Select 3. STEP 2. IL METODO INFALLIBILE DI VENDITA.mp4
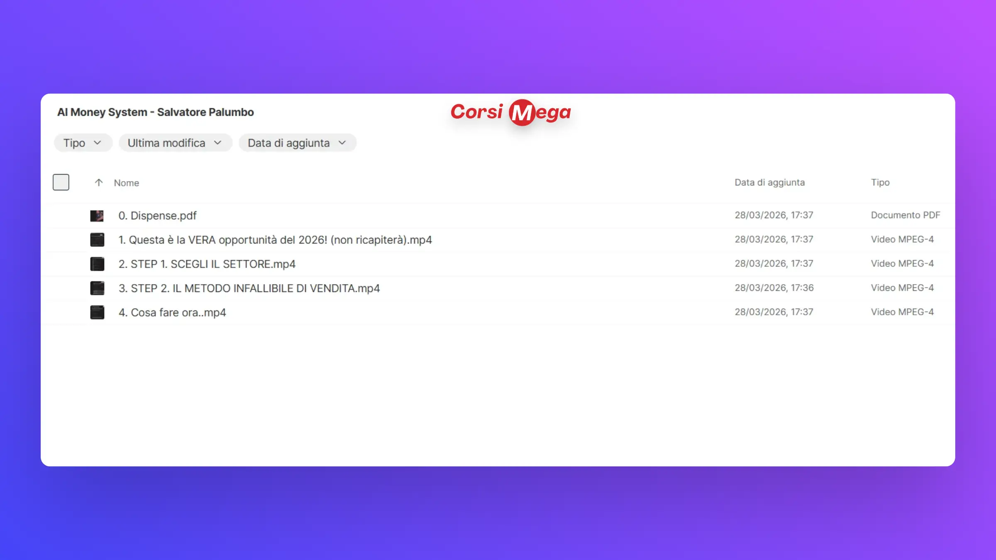The height and width of the screenshot is (560, 996). (249, 288)
